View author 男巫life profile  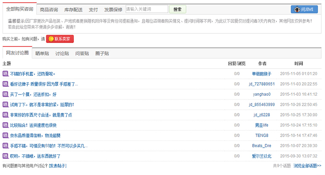[261, 125]
